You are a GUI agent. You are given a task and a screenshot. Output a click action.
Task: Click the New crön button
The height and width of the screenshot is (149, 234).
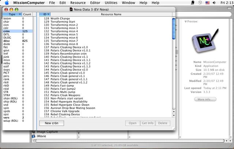tap(52, 123)
